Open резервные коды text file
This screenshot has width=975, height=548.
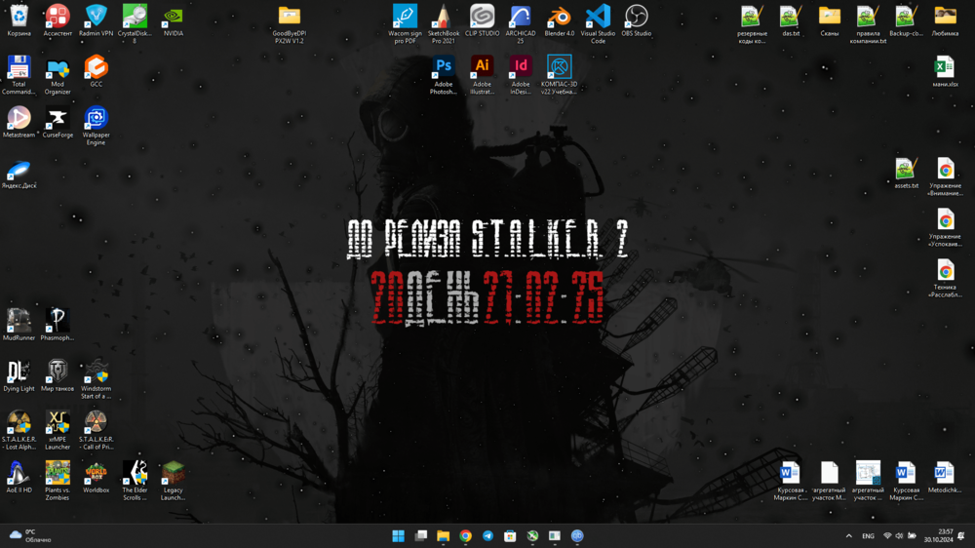click(x=752, y=23)
